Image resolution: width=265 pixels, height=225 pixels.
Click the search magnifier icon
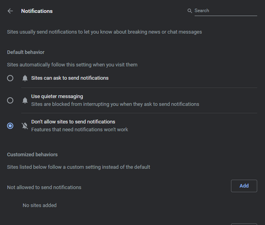[x=189, y=11]
